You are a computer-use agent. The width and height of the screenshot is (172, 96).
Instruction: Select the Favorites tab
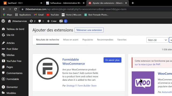click(x=122, y=40)
